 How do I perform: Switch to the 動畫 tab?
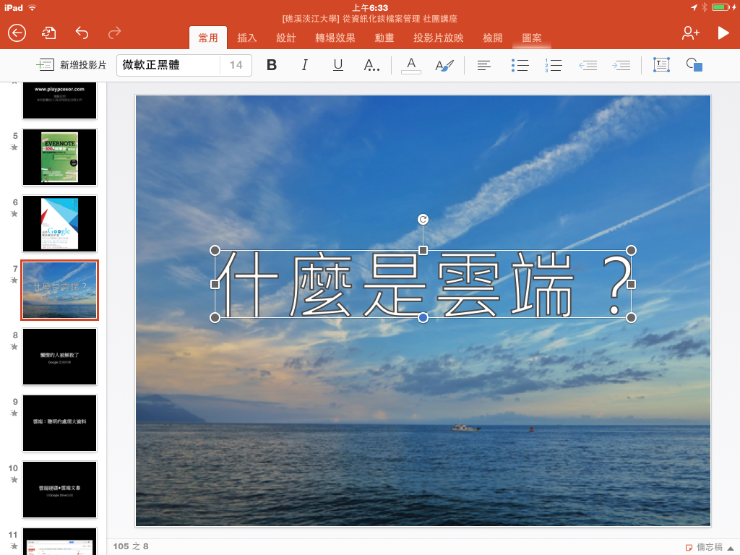(x=384, y=38)
